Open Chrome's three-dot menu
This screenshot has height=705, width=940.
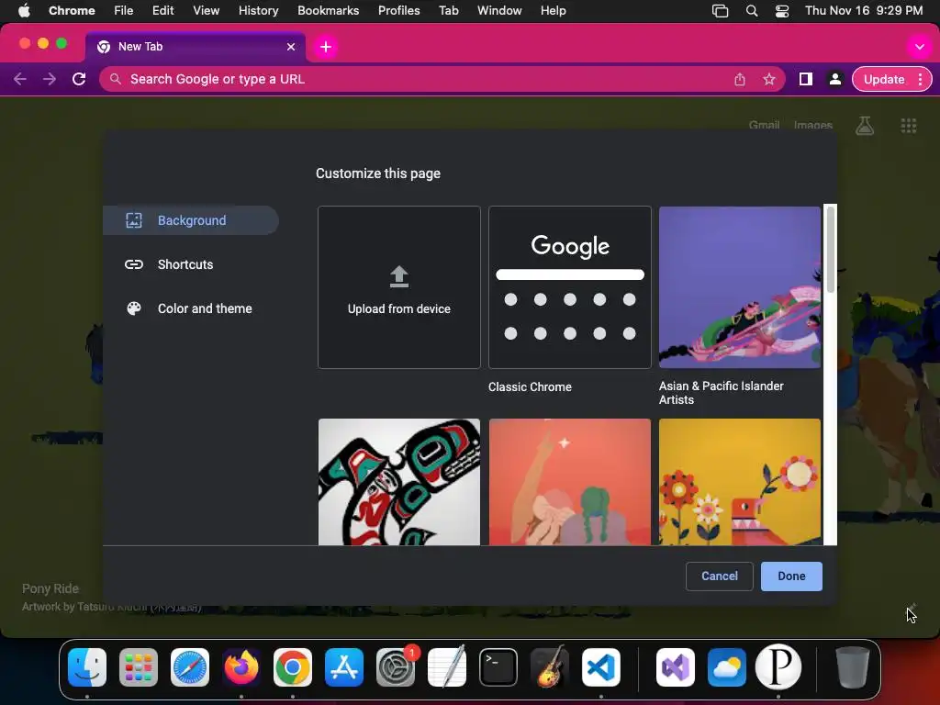920,79
